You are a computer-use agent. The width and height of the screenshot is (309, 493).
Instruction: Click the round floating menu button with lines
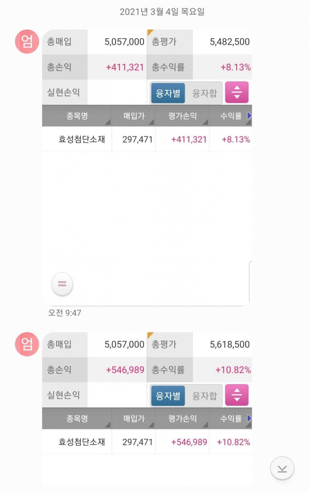tap(62, 284)
